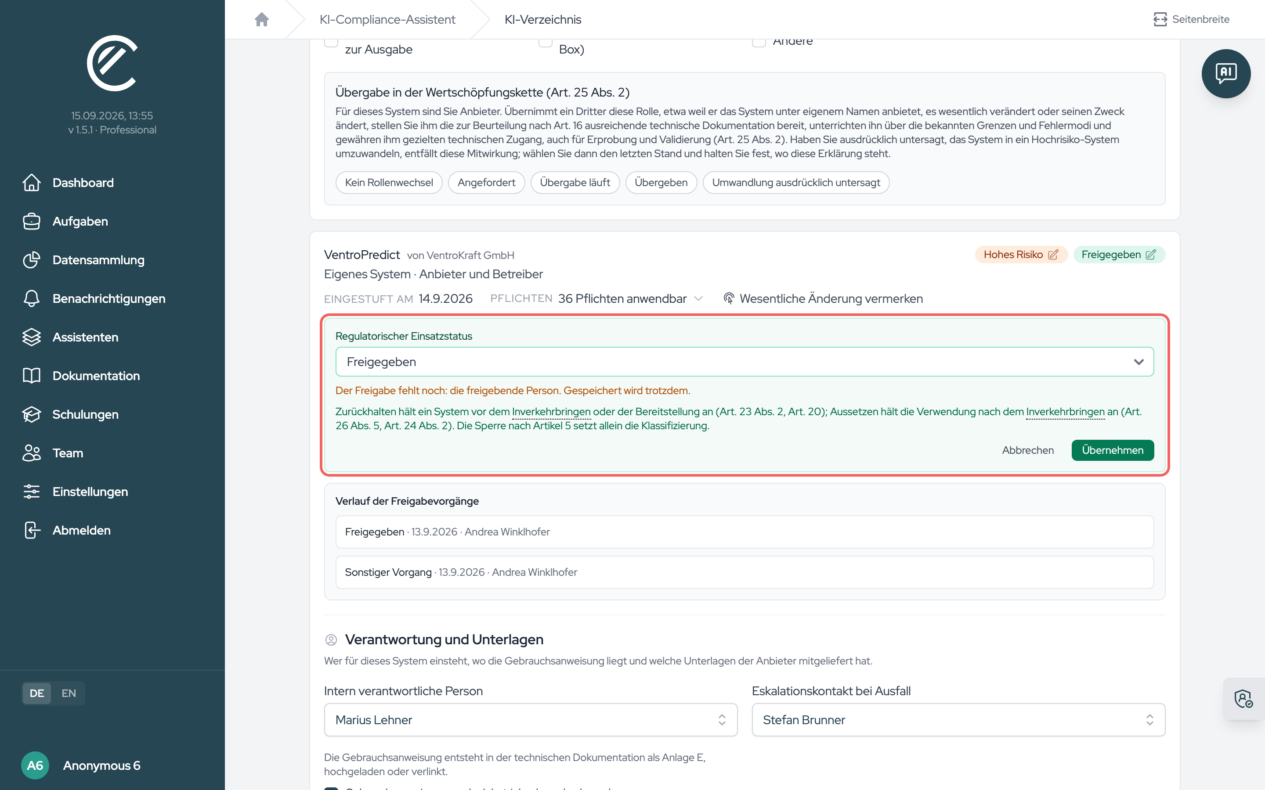Click the Übernehmen button
Viewport: 1265px width, 790px height.
coord(1112,450)
